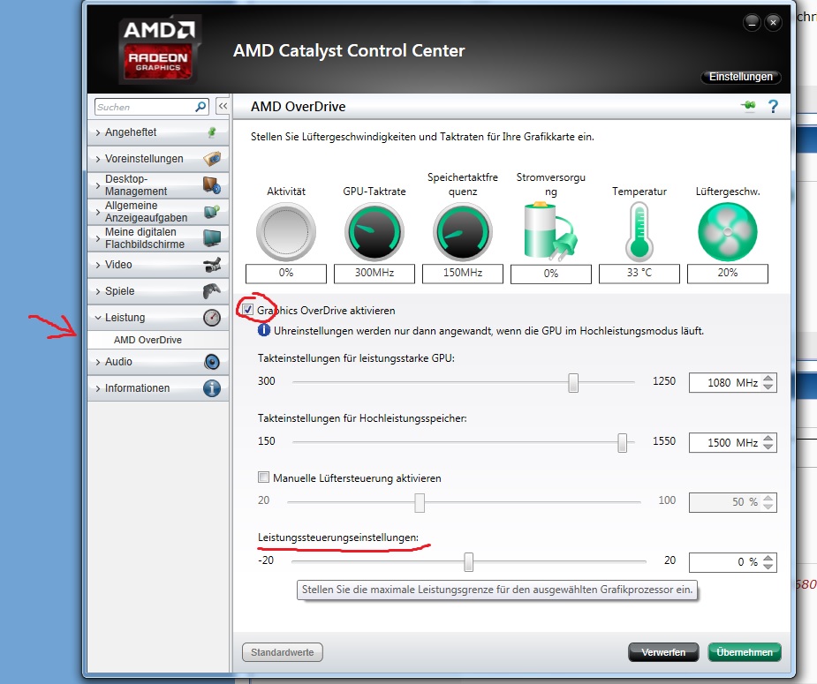Click the 150MHz memory clock value
Viewport: 817px width, 684px height.
(463, 274)
